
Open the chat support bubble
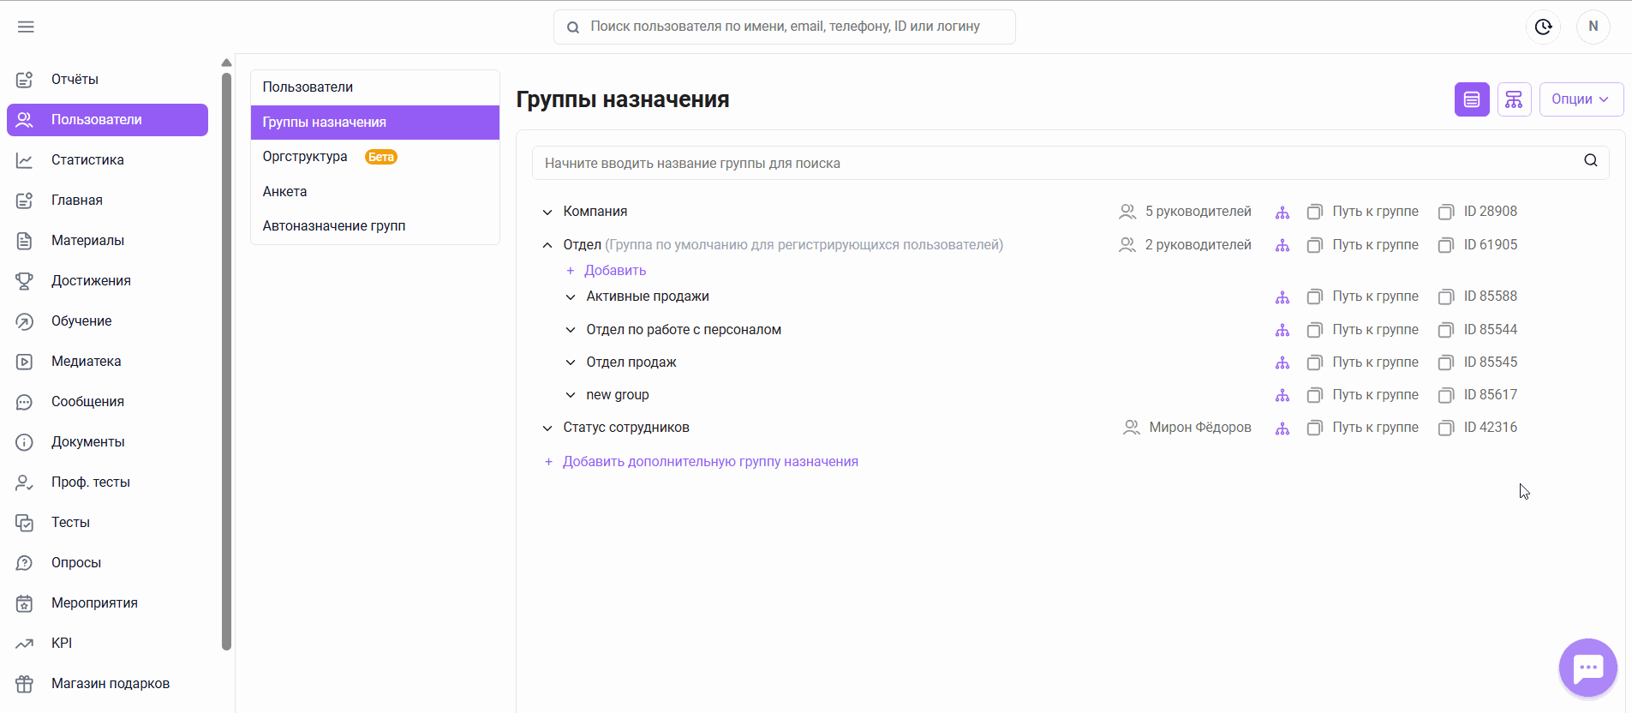coord(1588,668)
